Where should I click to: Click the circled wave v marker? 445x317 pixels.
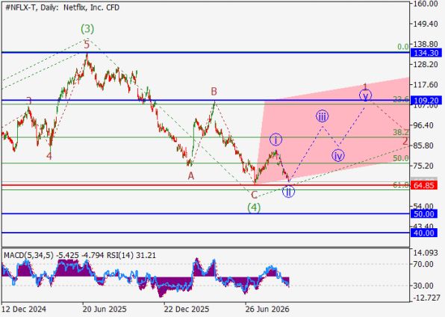pos(366,95)
